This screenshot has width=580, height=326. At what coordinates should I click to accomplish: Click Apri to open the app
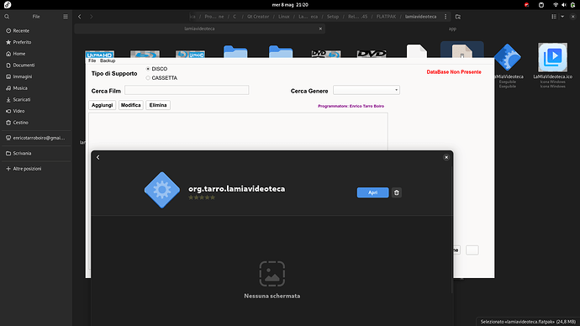tap(373, 192)
